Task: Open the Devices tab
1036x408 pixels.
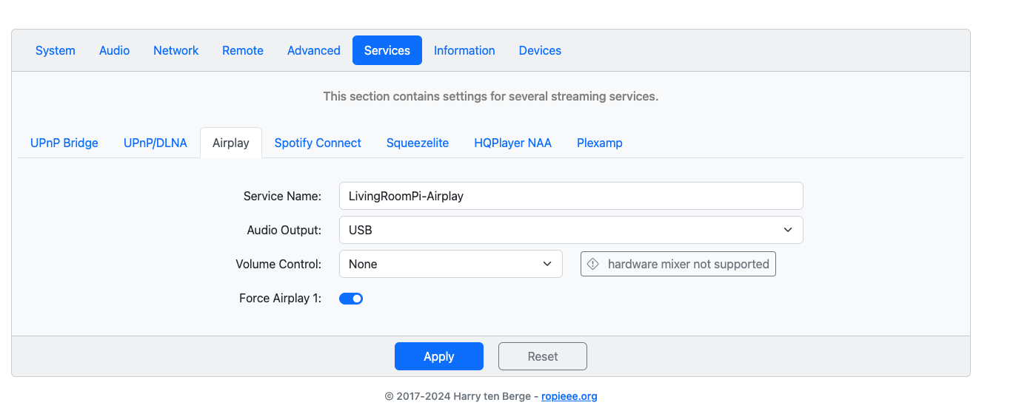Action: pos(540,50)
